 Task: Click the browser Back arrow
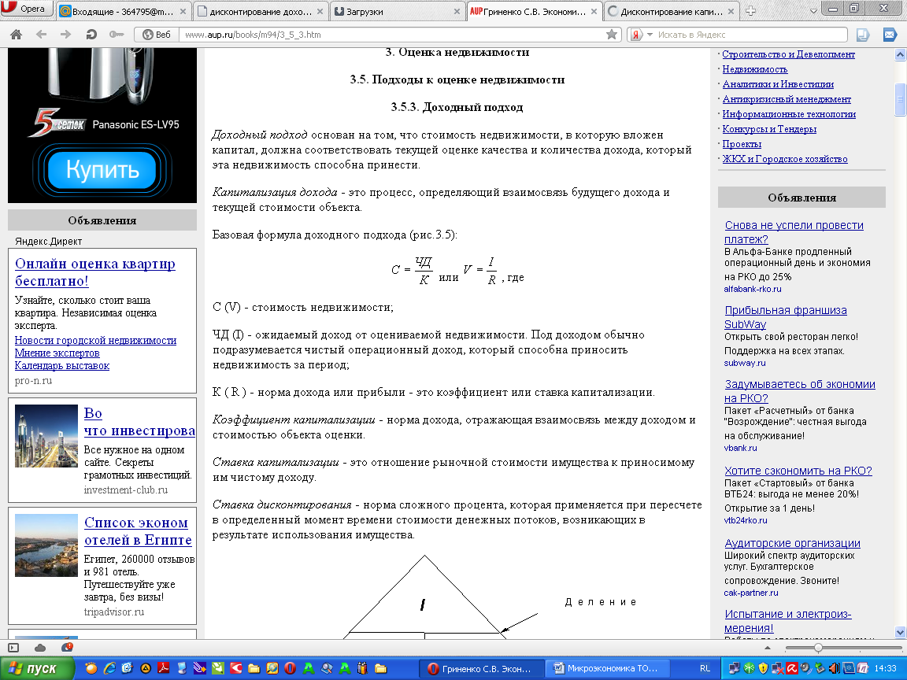coord(41,35)
